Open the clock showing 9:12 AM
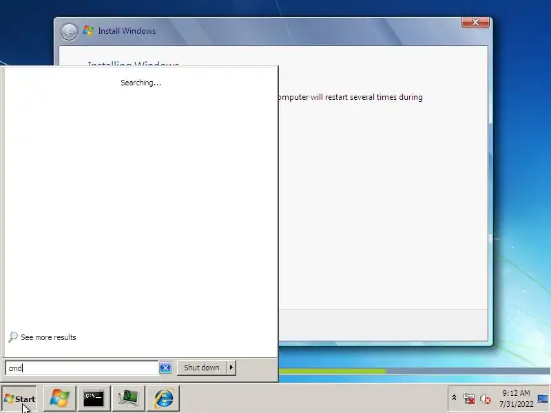The height and width of the screenshot is (413, 551). click(x=516, y=399)
